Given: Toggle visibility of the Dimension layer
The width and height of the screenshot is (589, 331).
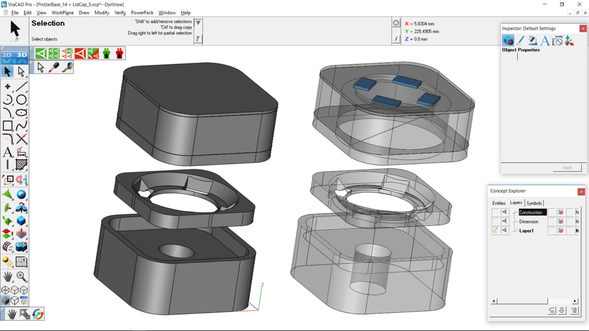Looking at the screenshot, I should coord(504,221).
